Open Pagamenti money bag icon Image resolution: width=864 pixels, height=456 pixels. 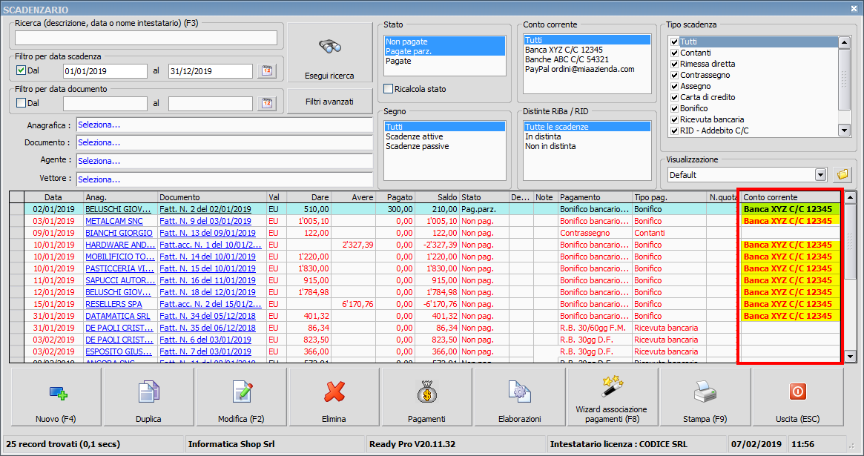tap(426, 391)
